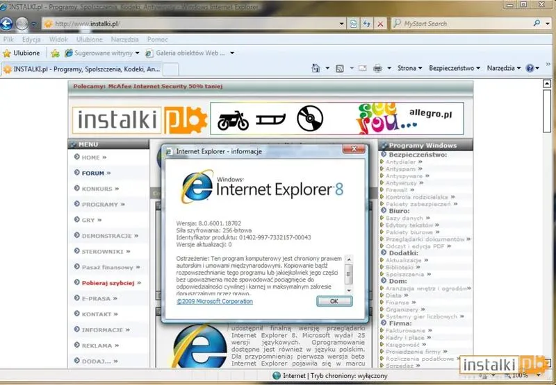Open the Edycja menu
The height and width of the screenshot is (385, 556).
tap(31, 40)
